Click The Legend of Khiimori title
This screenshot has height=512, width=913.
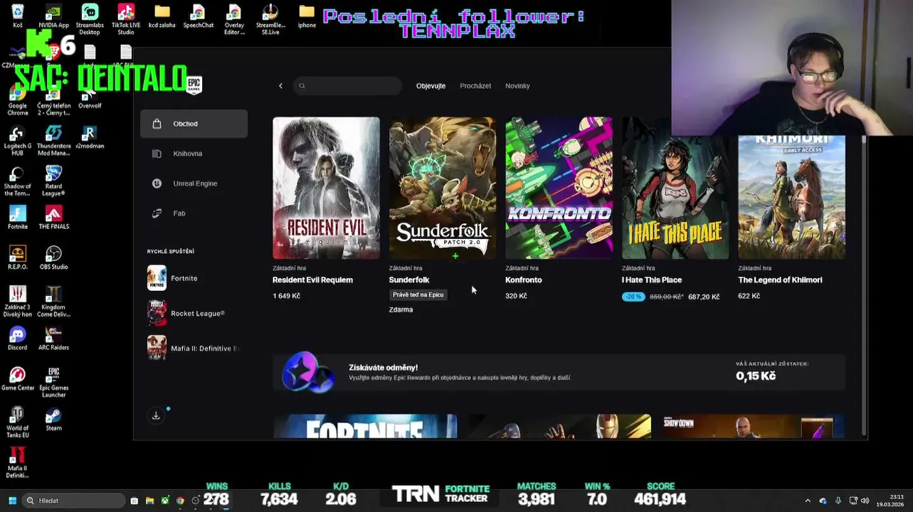(x=780, y=280)
